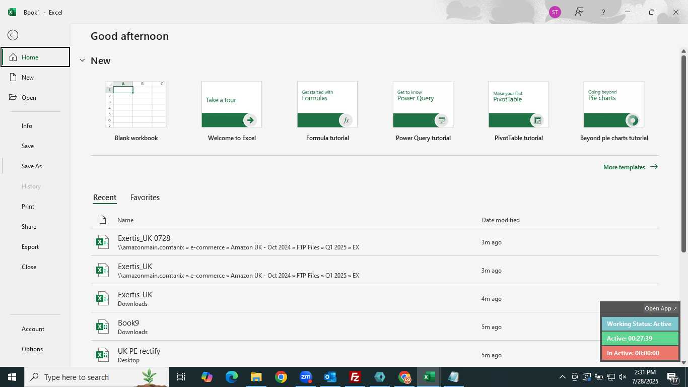Screen dimensions: 688x387
Task: Sort by the Date modified column header
Action: click(x=501, y=220)
